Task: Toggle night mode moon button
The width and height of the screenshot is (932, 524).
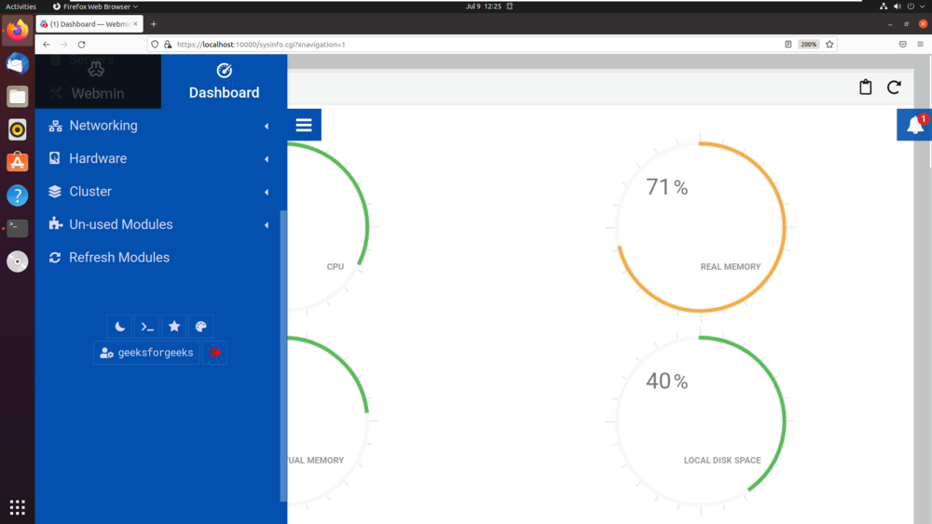Action: [x=119, y=327]
